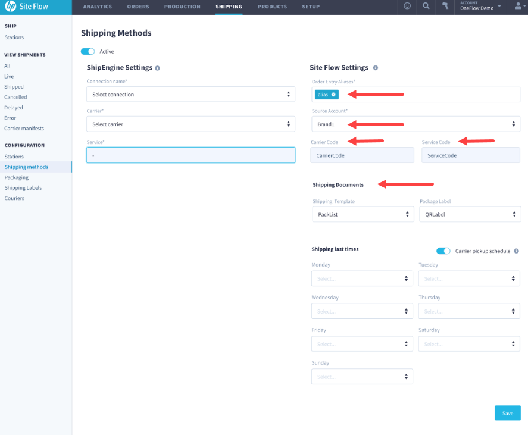Open the search magnifier in top bar
The width and height of the screenshot is (528, 435).
(426, 6)
